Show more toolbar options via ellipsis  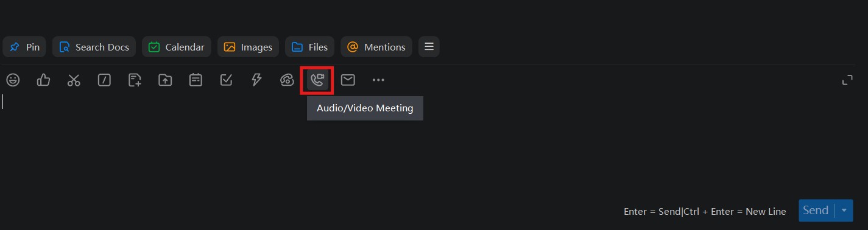[x=378, y=80]
